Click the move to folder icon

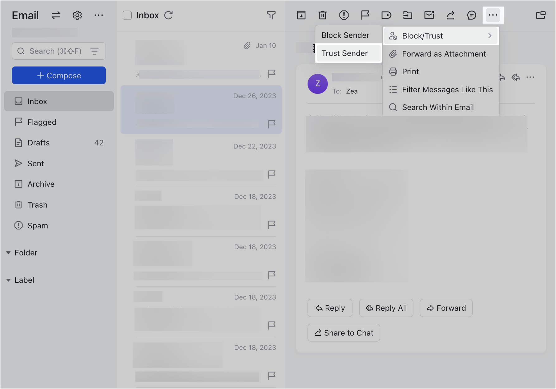click(x=408, y=15)
